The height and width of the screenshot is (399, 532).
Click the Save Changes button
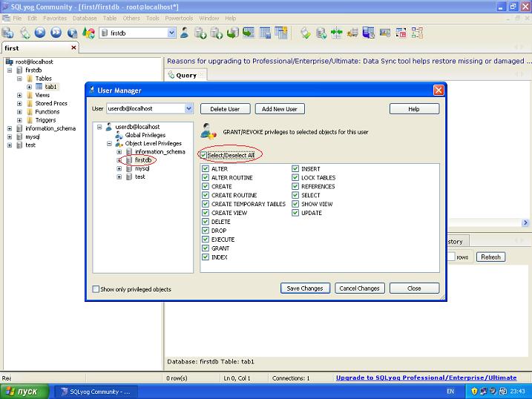pos(305,288)
